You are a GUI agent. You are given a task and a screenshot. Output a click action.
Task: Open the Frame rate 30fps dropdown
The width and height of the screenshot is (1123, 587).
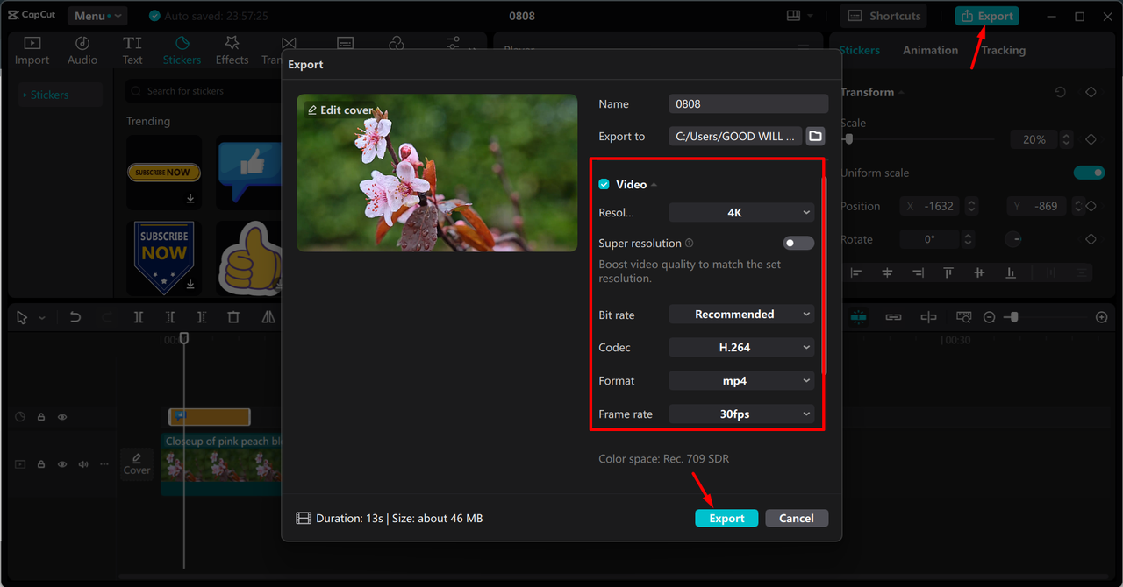pos(741,414)
